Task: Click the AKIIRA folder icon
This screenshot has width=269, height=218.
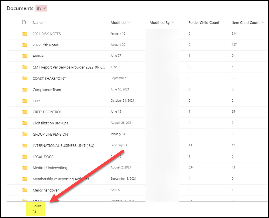Action: tap(25, 56)
